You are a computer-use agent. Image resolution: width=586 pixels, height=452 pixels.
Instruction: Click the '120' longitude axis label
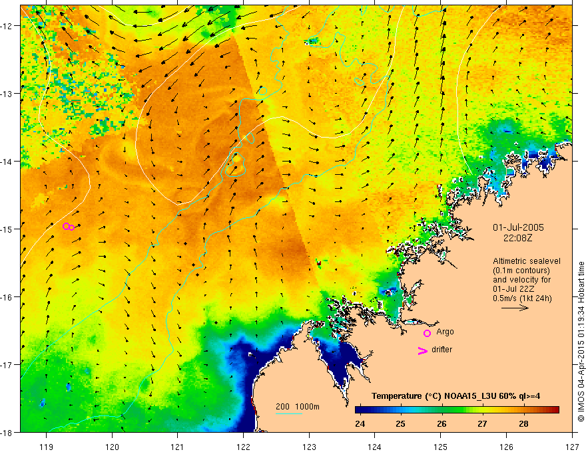click(x=112, y=447)
